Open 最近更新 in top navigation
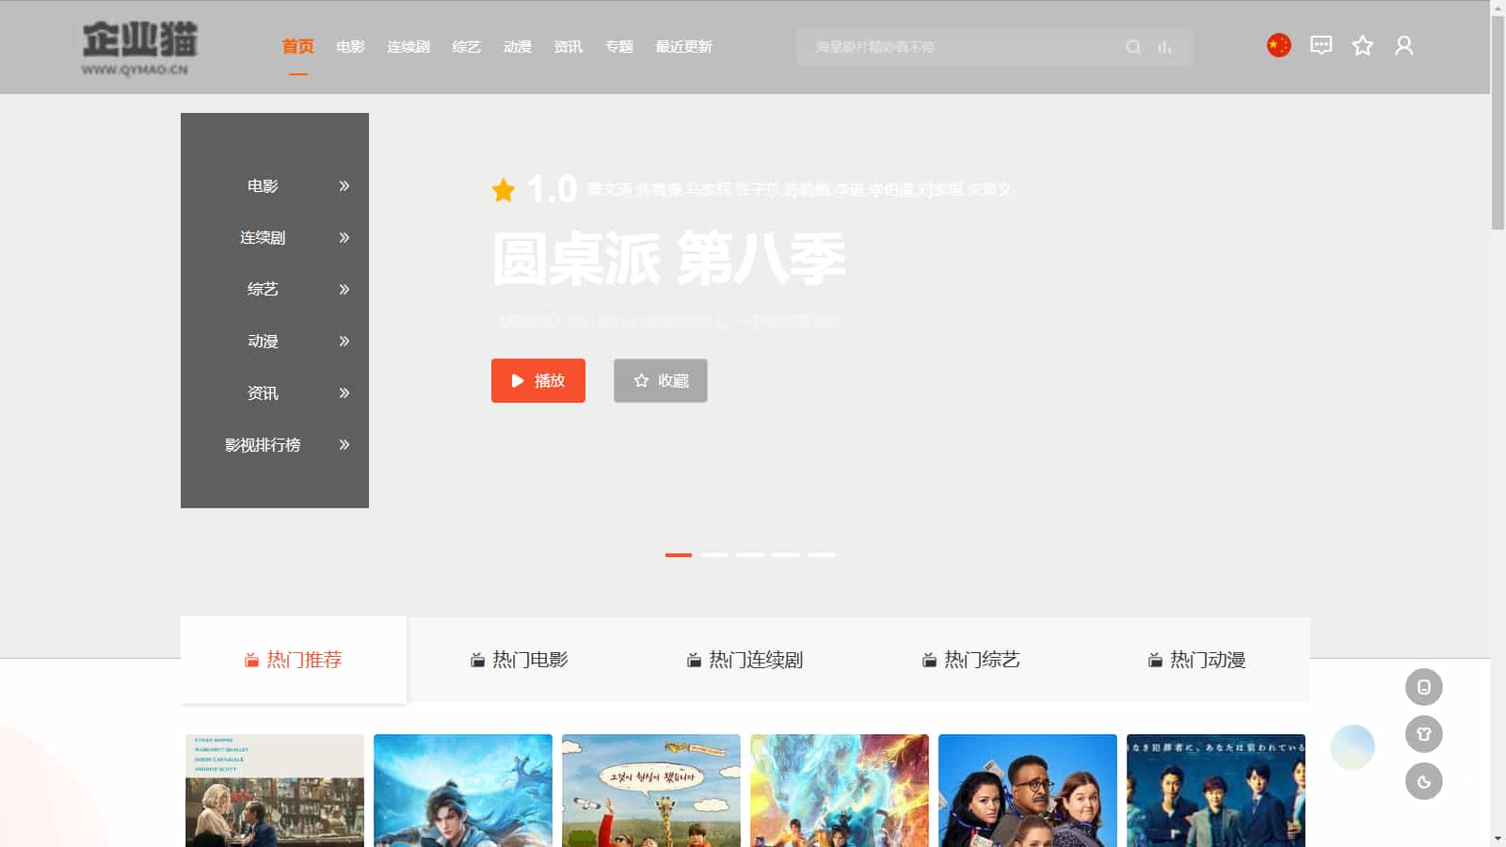This screenshot has width=1506, height=847. click(683, 47)
